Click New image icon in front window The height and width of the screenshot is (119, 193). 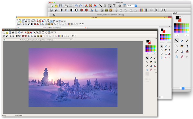coord(4,33)
